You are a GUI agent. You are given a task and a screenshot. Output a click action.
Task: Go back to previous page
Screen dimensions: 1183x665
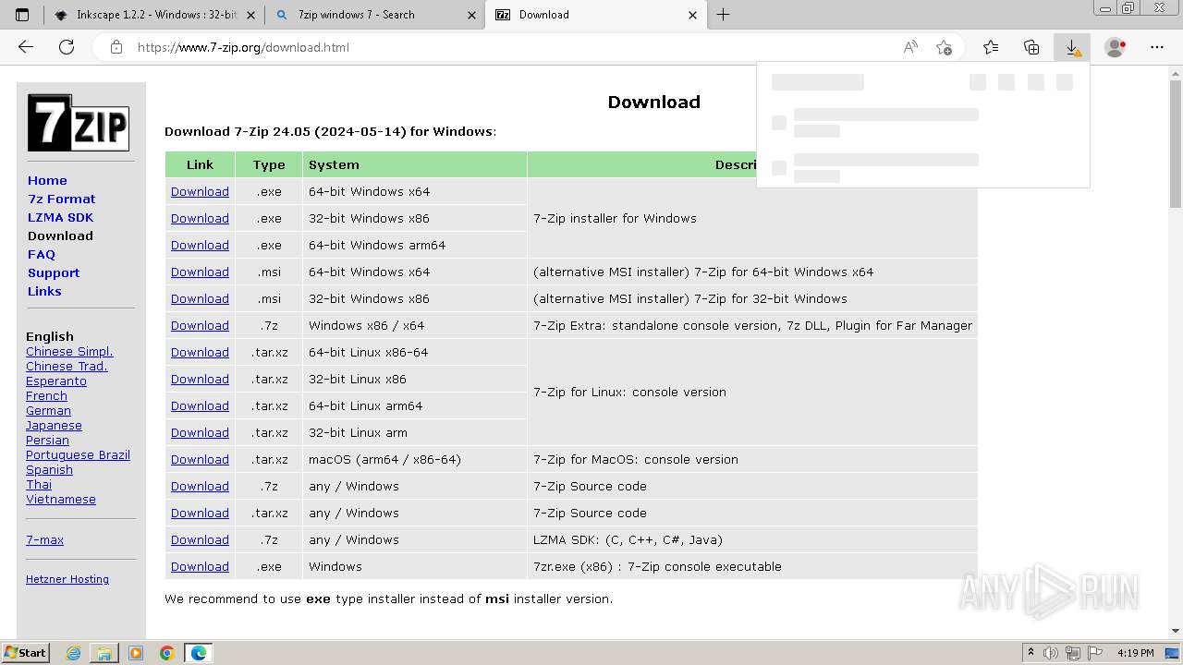point(26,47)
